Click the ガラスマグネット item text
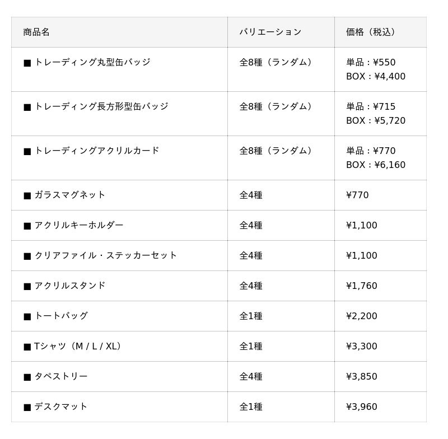This screenshot has width=448, height=439. coord(70,195)
